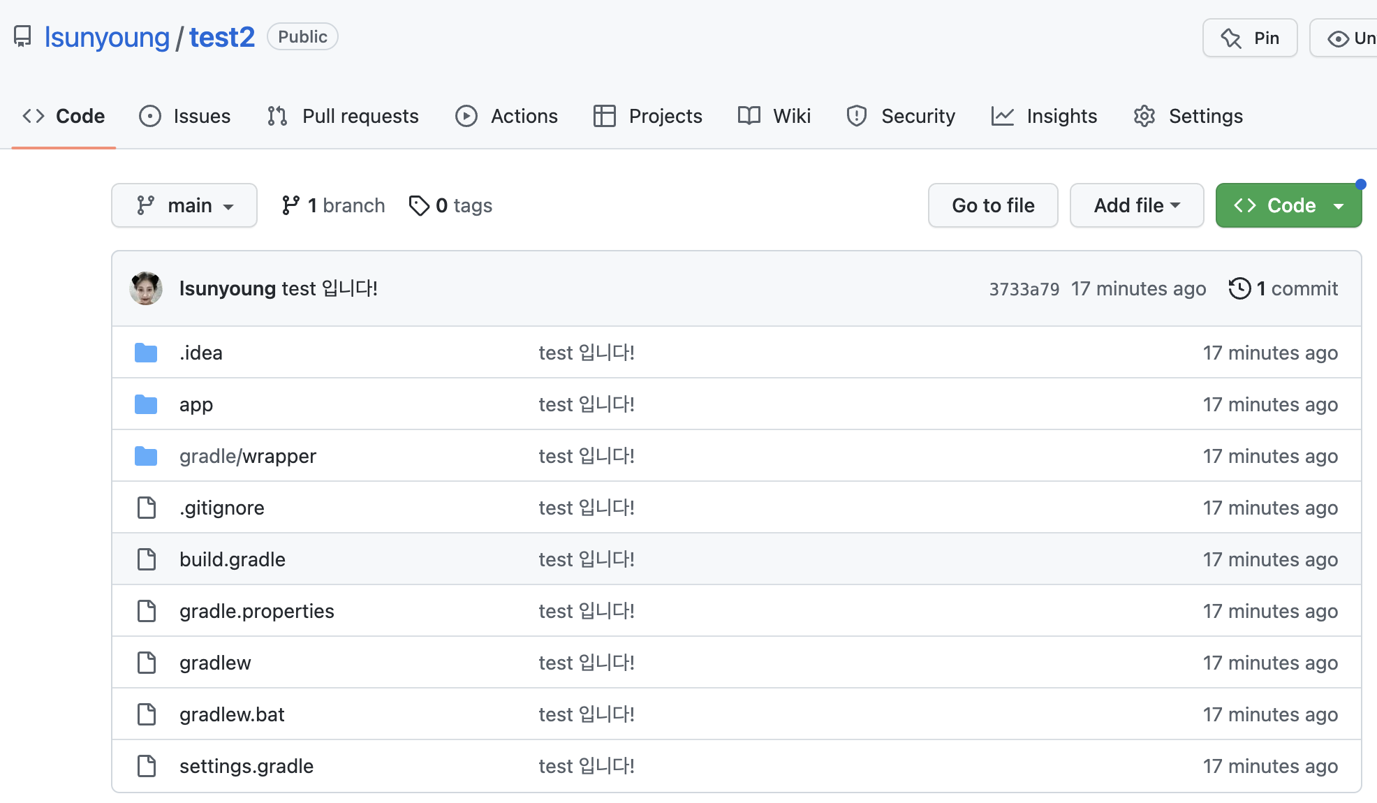Click the Go to file button
Viewport: 1377px width, 803px height.
(x=992, y=205)
